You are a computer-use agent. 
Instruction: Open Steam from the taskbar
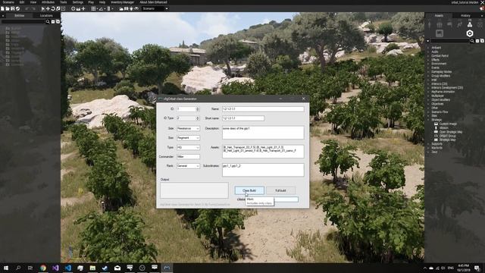pyautogui.click(x=105, y=268)
